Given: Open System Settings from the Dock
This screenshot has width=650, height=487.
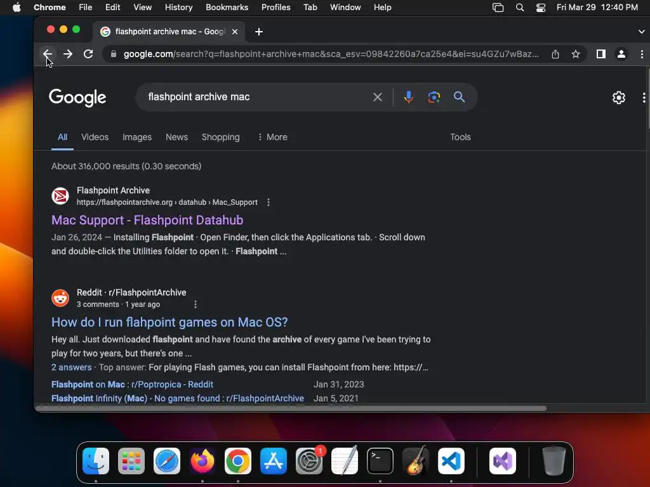Looking at the screenshot, I should (309, 461).
